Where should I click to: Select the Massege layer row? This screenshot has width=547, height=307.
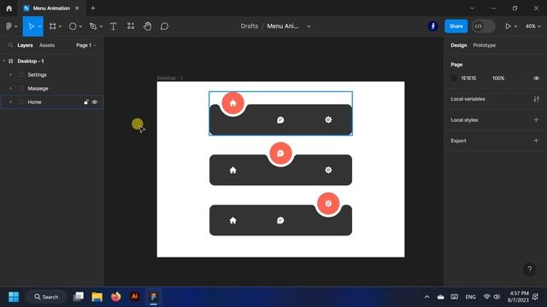pos(51,89)
